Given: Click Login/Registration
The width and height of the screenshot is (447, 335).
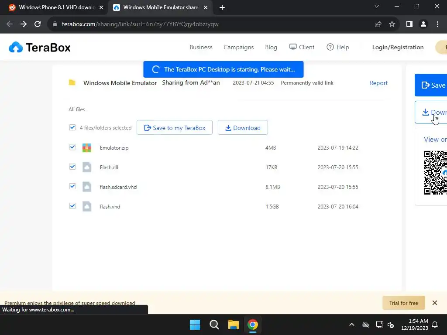Looking at the screenshot, I should (398, 47).
